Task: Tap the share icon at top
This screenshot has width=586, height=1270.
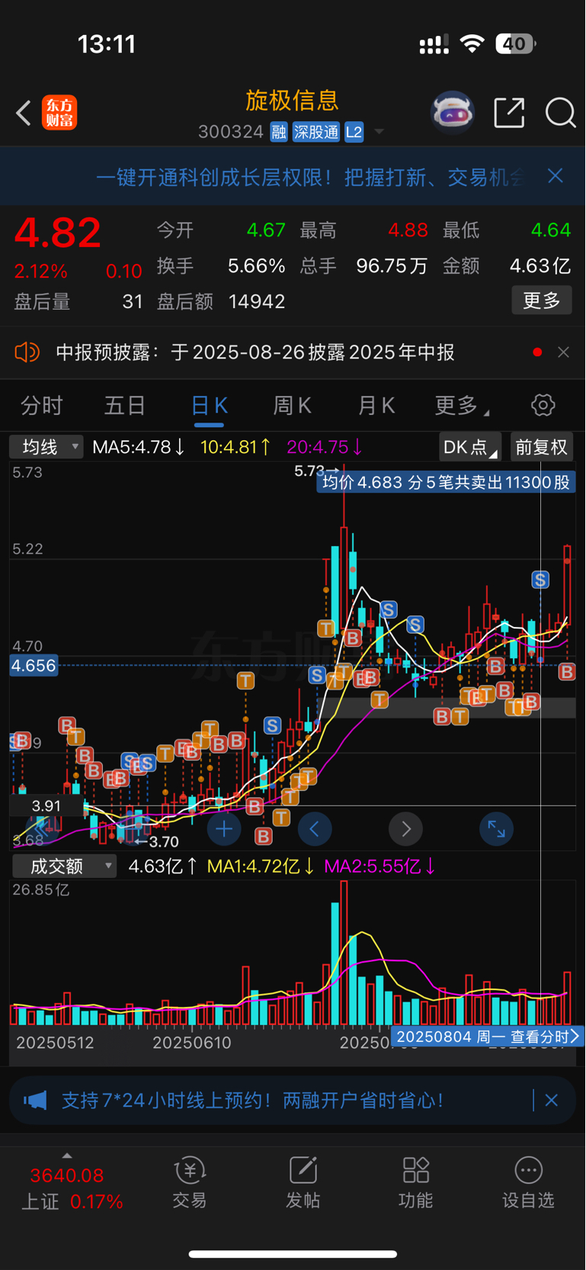Action: tap(509, 112)
